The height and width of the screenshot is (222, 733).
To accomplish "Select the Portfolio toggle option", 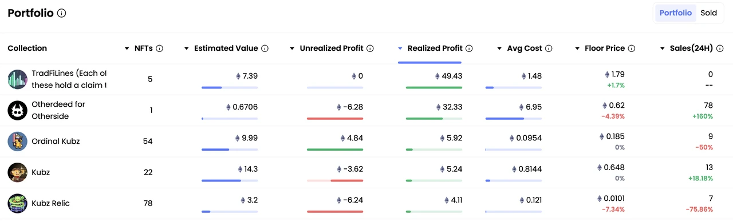I will pyautogui.click(x=676, y=13).
